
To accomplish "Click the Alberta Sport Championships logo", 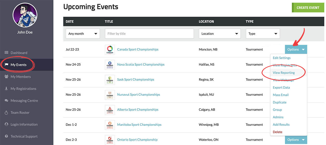I will tap(110, 110).
